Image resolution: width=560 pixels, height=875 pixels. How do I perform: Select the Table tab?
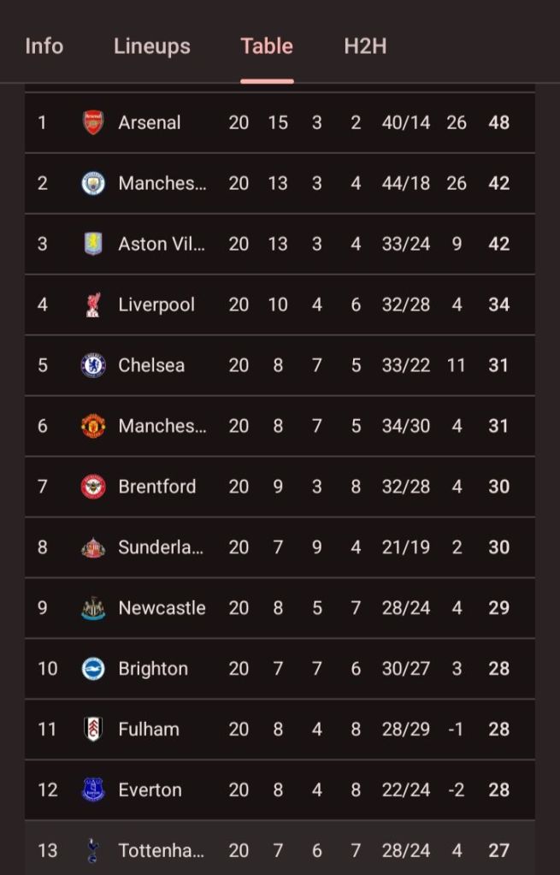tap(267, 46)
